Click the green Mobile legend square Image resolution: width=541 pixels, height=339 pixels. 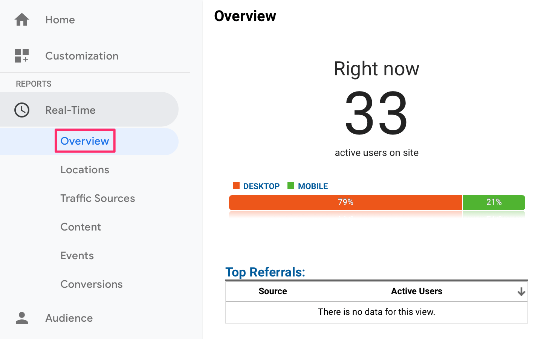click(x=291, y=186)
